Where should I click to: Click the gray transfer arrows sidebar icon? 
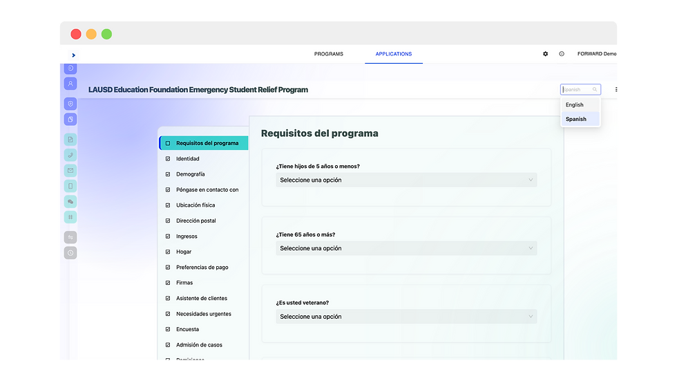pyautogui.click(x=70, y=237)
